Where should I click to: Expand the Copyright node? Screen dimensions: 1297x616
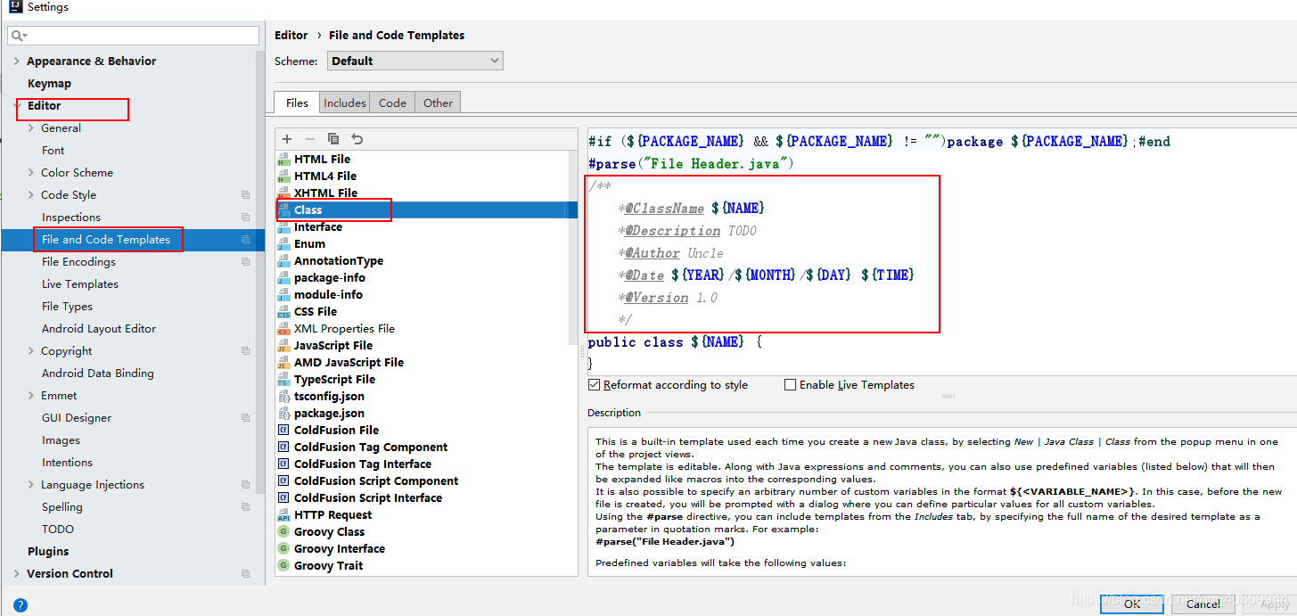coord(31,351)
